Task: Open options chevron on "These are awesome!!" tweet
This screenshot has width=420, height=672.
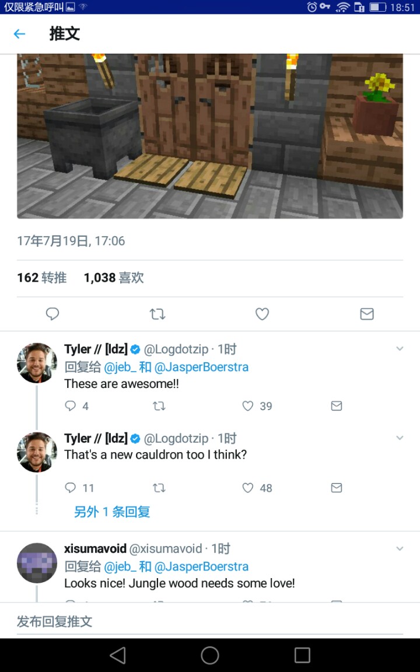Action: [400, 349]
